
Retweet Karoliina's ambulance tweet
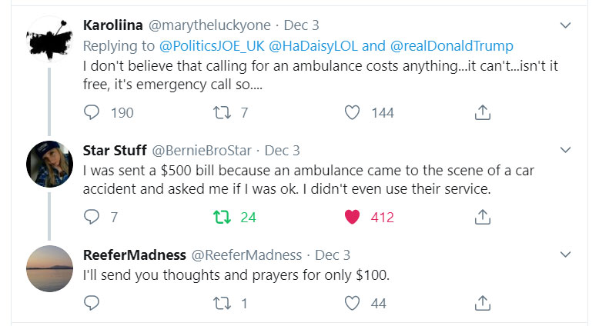(x=223, y=113)
